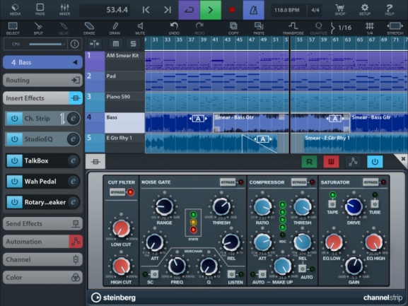Open the 1/16 quantize value selector
This screenshot has width=408, height=306.
pos(341,28)
